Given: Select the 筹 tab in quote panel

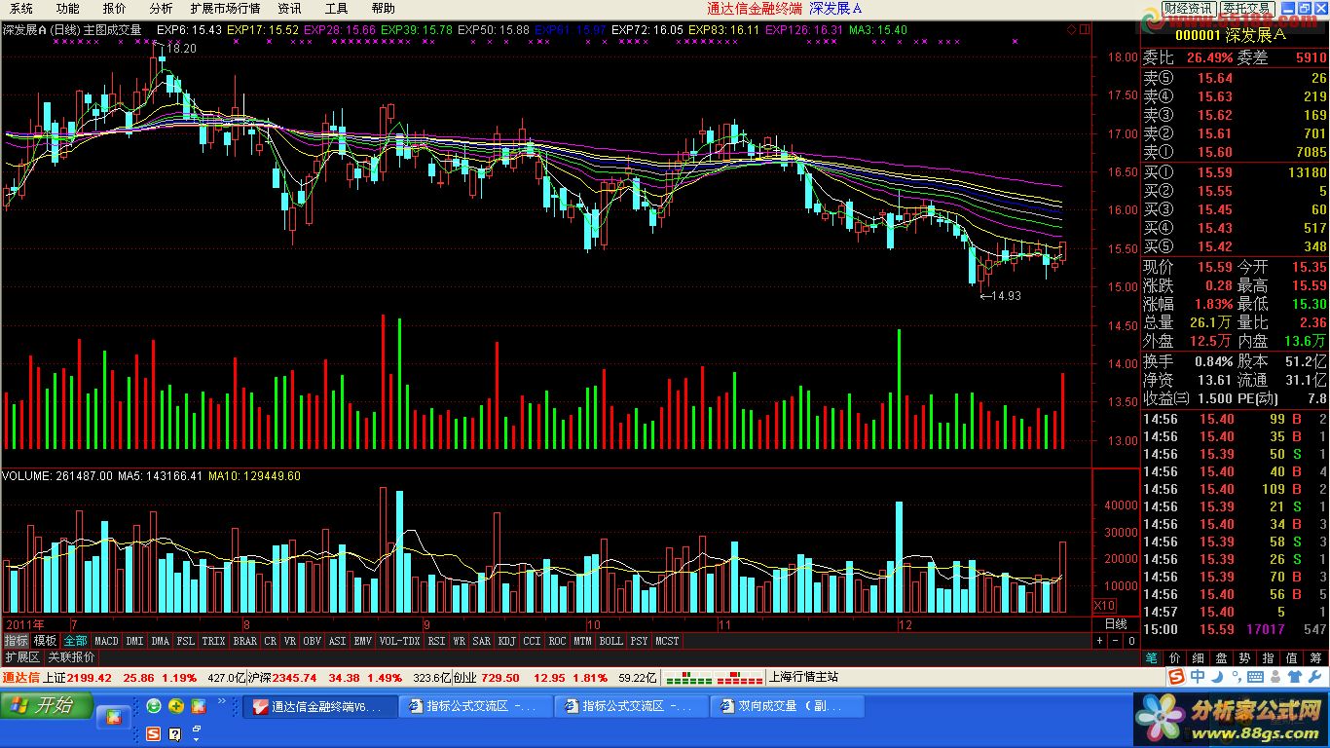Looking at the screenshot, I should point(1314,657).
